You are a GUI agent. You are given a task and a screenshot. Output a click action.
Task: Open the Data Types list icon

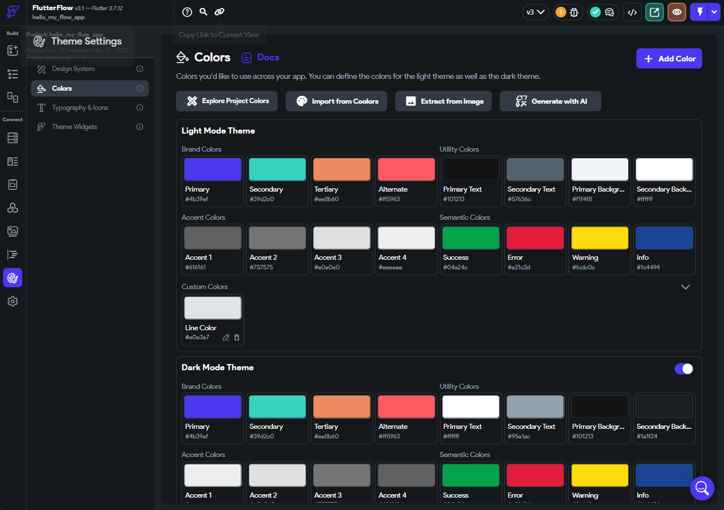click(12, 162)
